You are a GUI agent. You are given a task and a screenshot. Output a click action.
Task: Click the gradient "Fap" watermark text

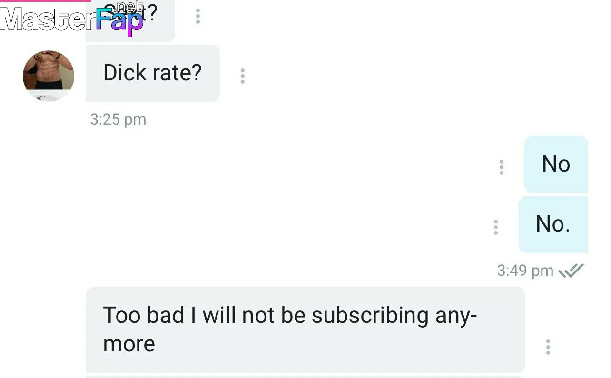119,23
